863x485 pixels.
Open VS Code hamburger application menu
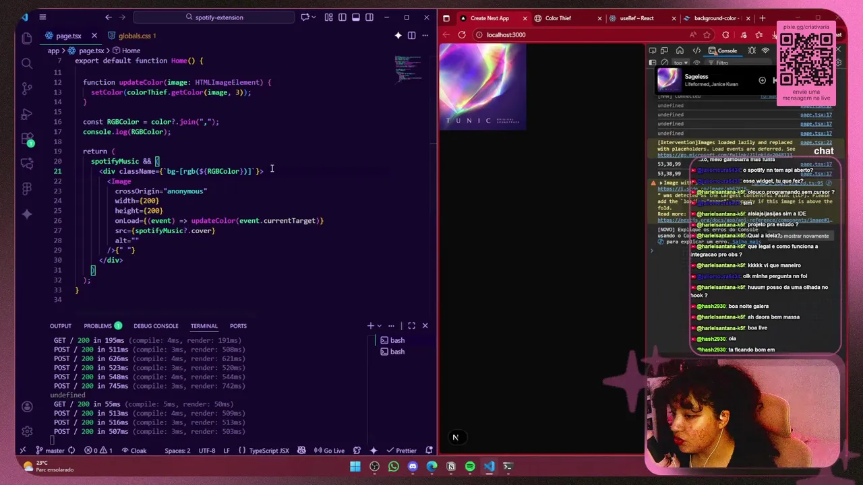42,18
